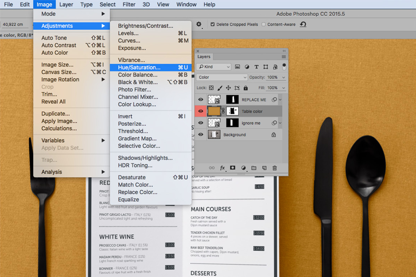Viewport: 416px width, 277px height.
Task: Hide the Background layer
Action: 200,135
